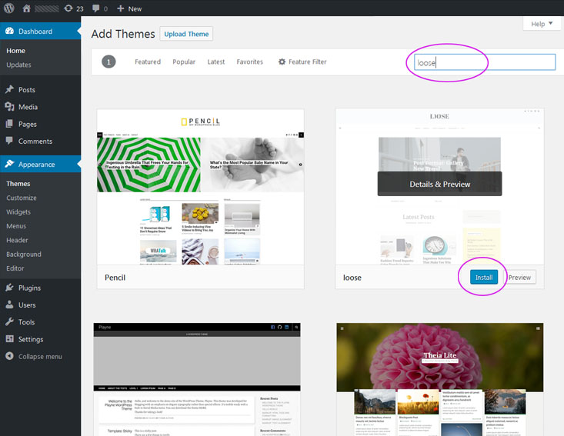Open Updates submenu item
The image size is (564, 436).
pos(18,65)
